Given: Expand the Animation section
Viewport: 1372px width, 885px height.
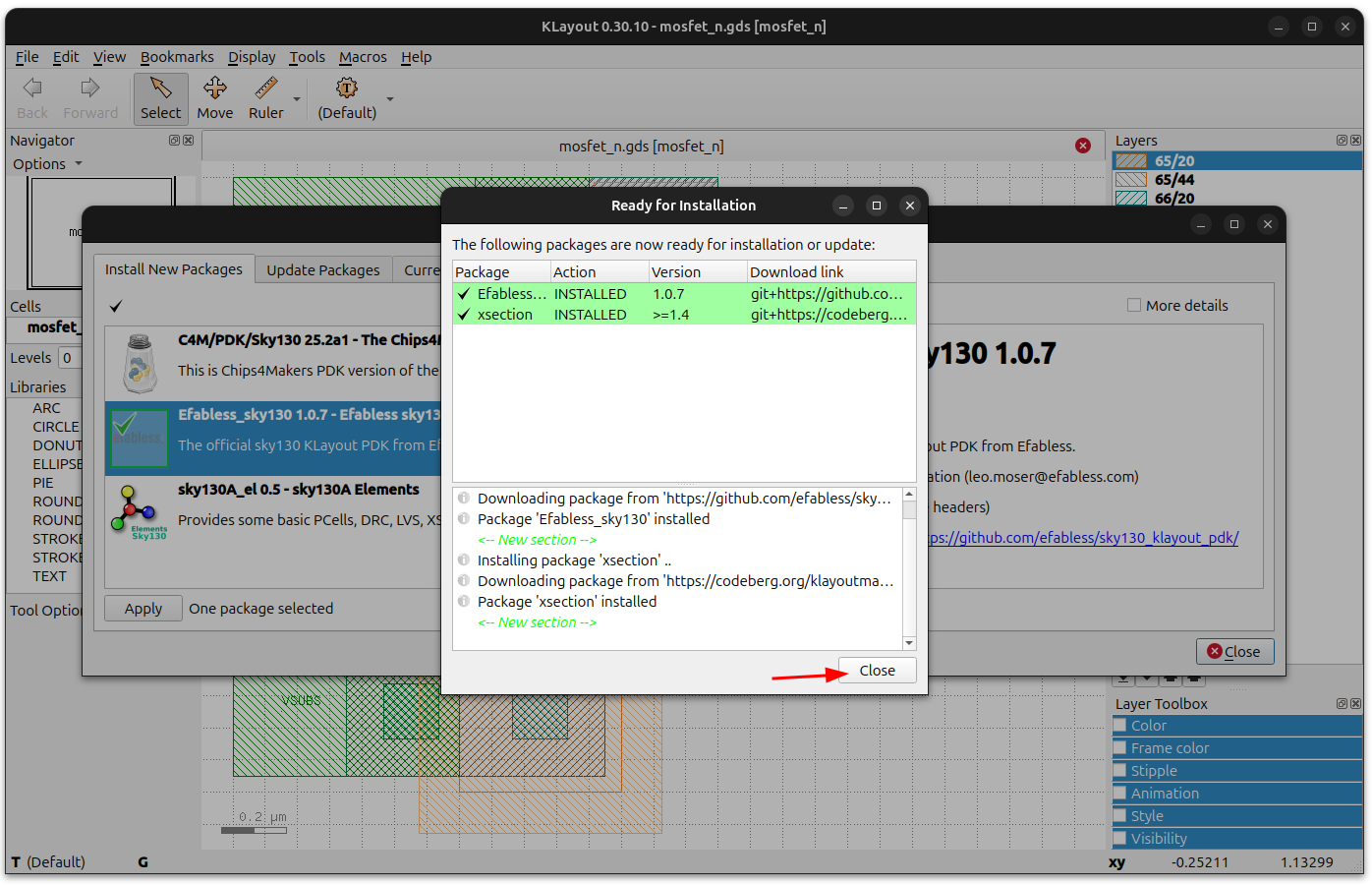Looking at the screenshot, I should (x=1237, y=794).
